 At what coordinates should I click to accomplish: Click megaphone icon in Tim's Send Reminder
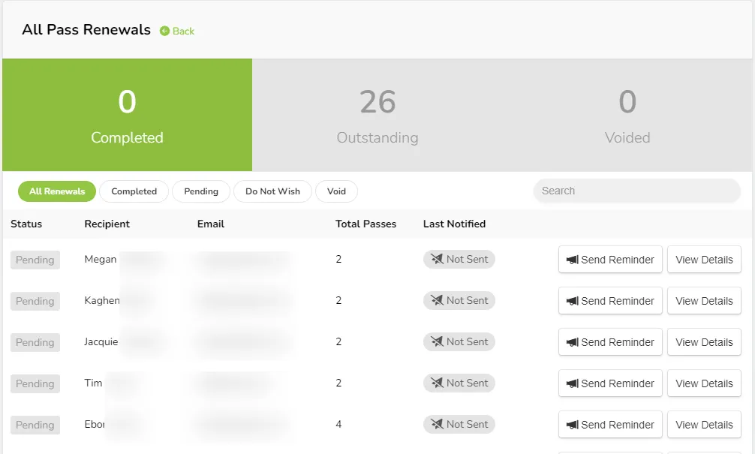(572, 383)
